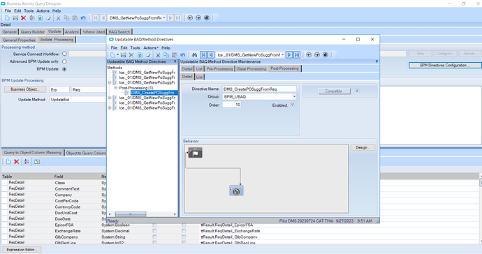The height and width of the screenshot is (254, 482).
Task: Click red delete X in column mapping toolbar
Action: pos(17,161)
